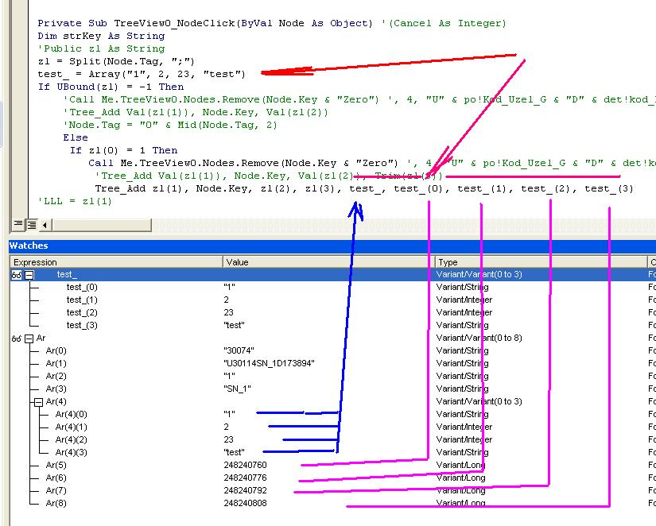Select the Ar(8) watch row

tap(332, 503)
